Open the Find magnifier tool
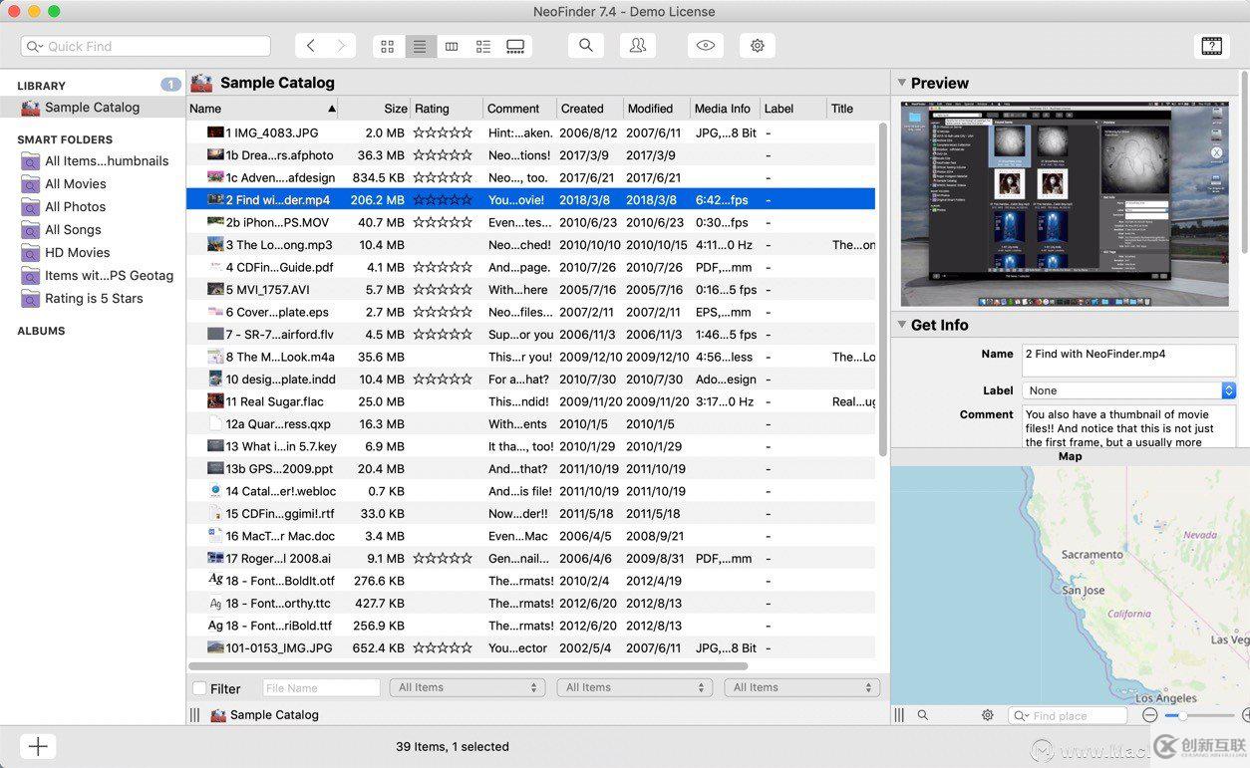 [x=586, y=46]
